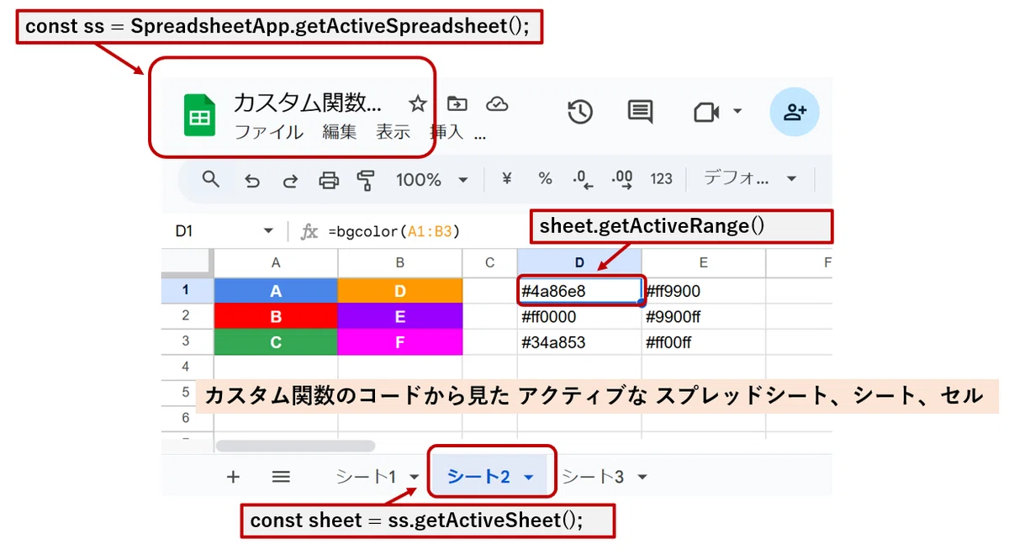Select row 4 header

click(187, 367)
